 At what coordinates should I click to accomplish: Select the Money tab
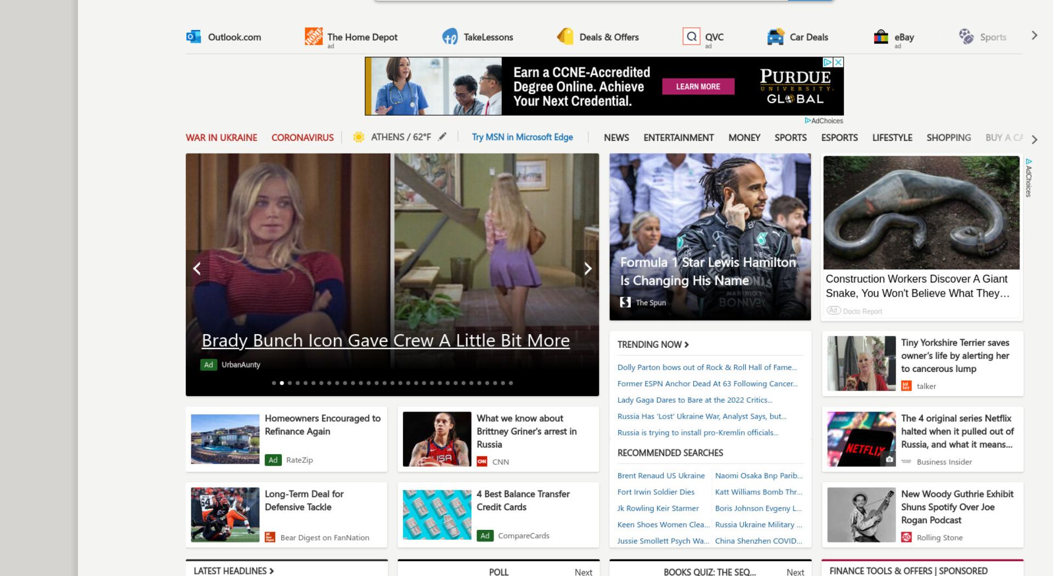(744, 138)
